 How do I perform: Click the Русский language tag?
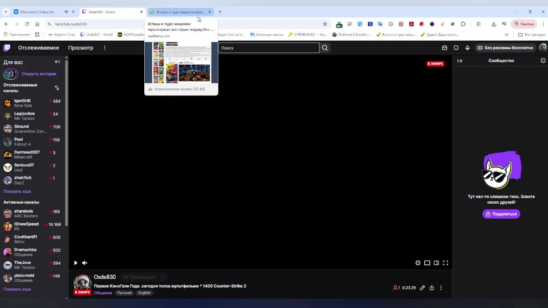pyautogui.click(x=124, y=293)
